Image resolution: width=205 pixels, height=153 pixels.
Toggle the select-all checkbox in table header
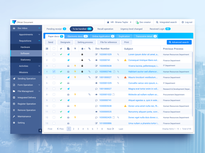point(54,49)
